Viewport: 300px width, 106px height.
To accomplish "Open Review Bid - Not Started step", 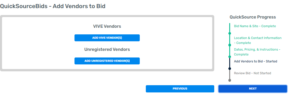I will pyautogui.click(x=252, y=73).
